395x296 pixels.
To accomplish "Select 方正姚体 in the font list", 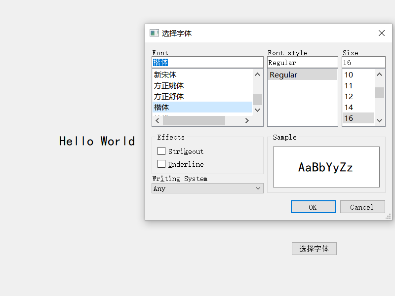I will click(x=202, y=85).
